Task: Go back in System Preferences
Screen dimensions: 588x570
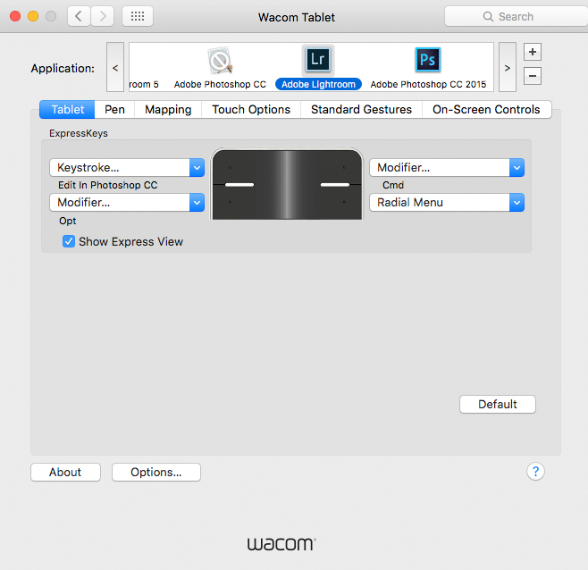Action: pyautogui.click(x=79, y=16)
